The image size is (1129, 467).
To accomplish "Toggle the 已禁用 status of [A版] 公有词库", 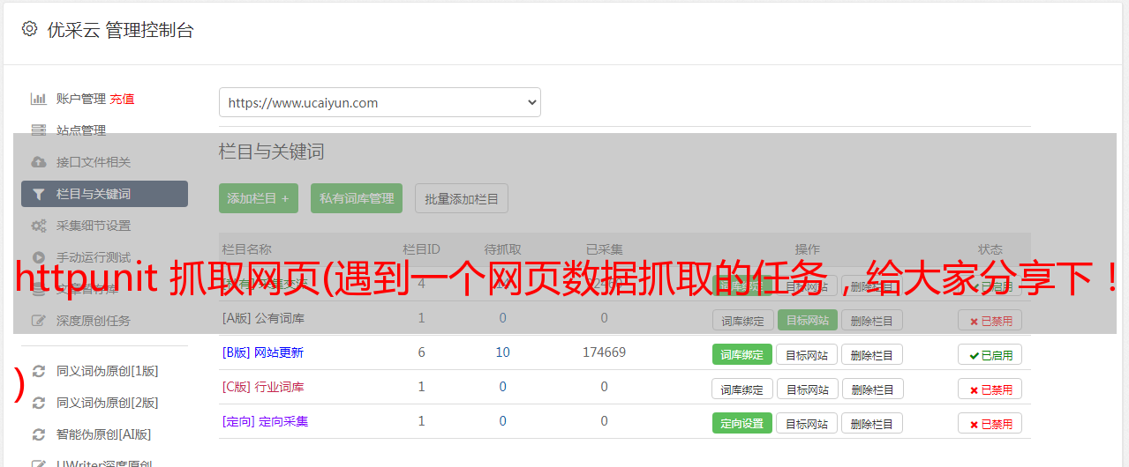I will (990, 320).
